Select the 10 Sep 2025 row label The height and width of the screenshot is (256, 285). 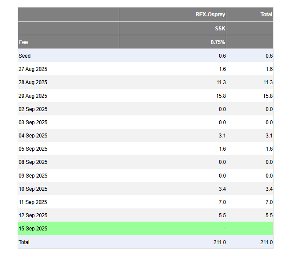coord(33,189)
